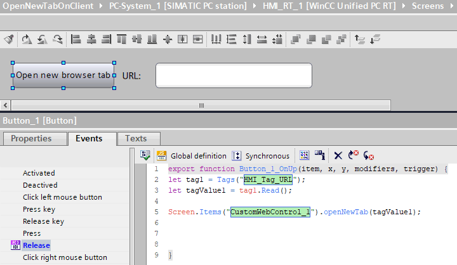
Task: Click Button_1_OnUp function name in line 1
Action: click(268, 169)
